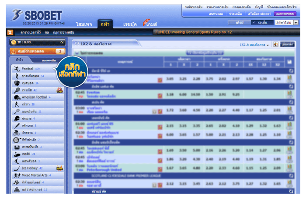Viewport: 306px width, 197px height.
Task: Click Peterborough United team name
Action: (104, 170)
